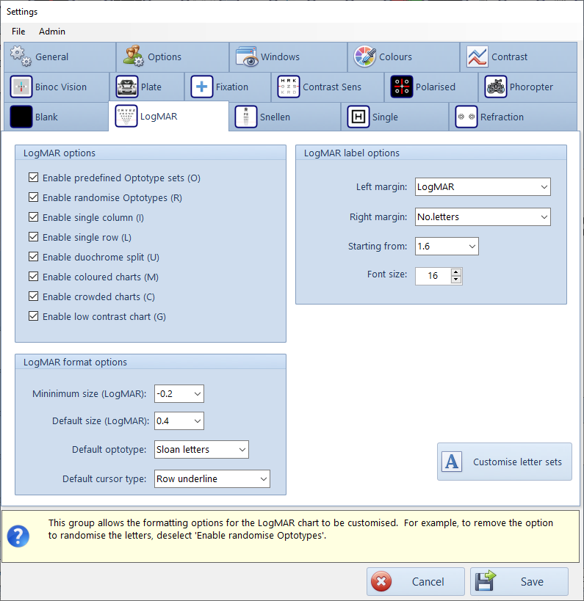Click the Colours palette icon

coord(365,57)
